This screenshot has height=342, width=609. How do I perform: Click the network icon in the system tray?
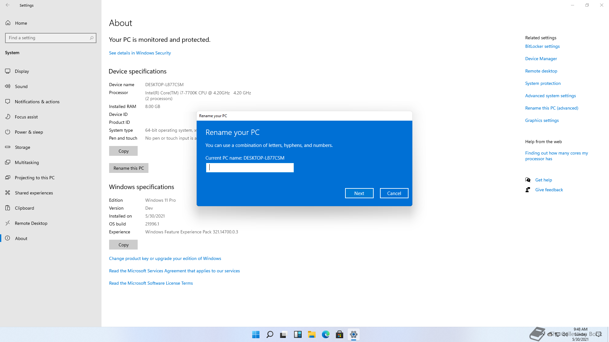point(558,334)
